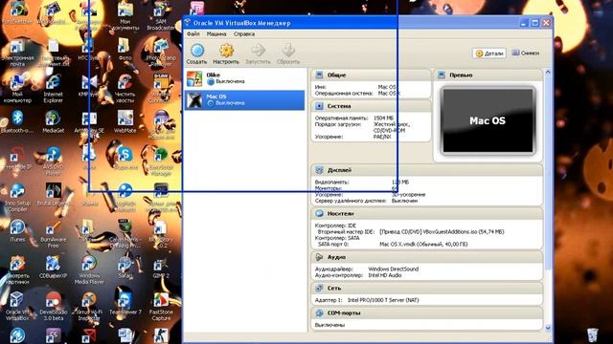Viewport: 613px width, 344px height.
Task: Click the Mac OS X.vmdk disk entry
Action: (423, 245)
